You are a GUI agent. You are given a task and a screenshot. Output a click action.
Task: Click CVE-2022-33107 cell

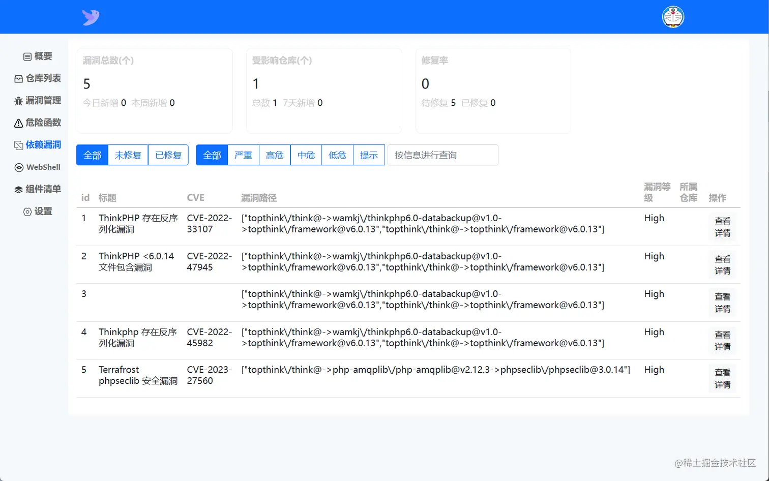pyautogui.click(x=209, y=224)
